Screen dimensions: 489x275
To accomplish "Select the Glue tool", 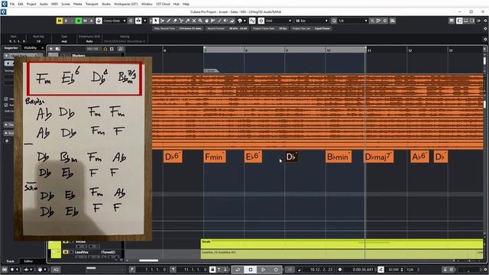I will (187, 21).
